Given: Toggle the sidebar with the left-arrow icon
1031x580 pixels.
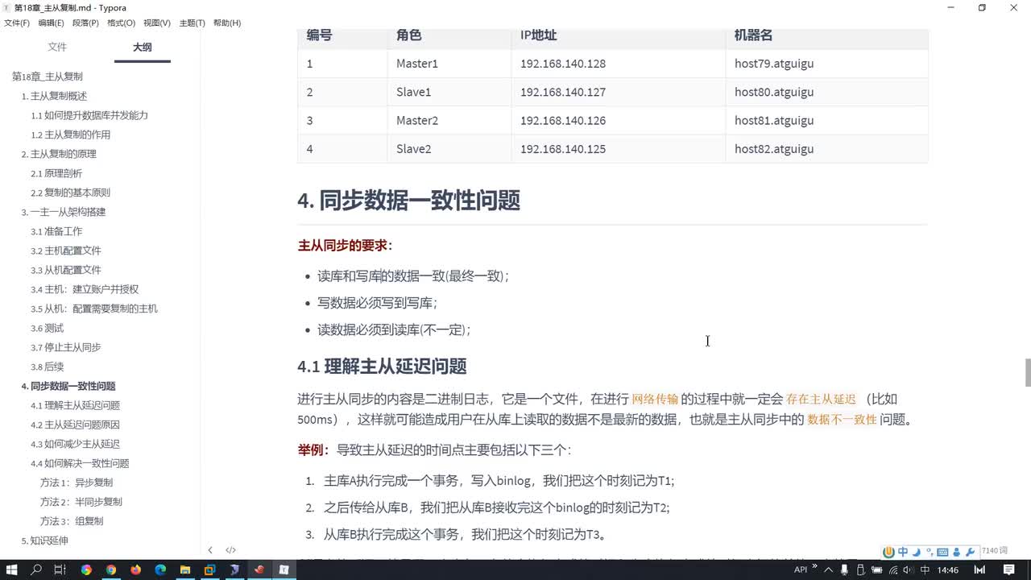Looking at the screenshot, I should 210,550.
